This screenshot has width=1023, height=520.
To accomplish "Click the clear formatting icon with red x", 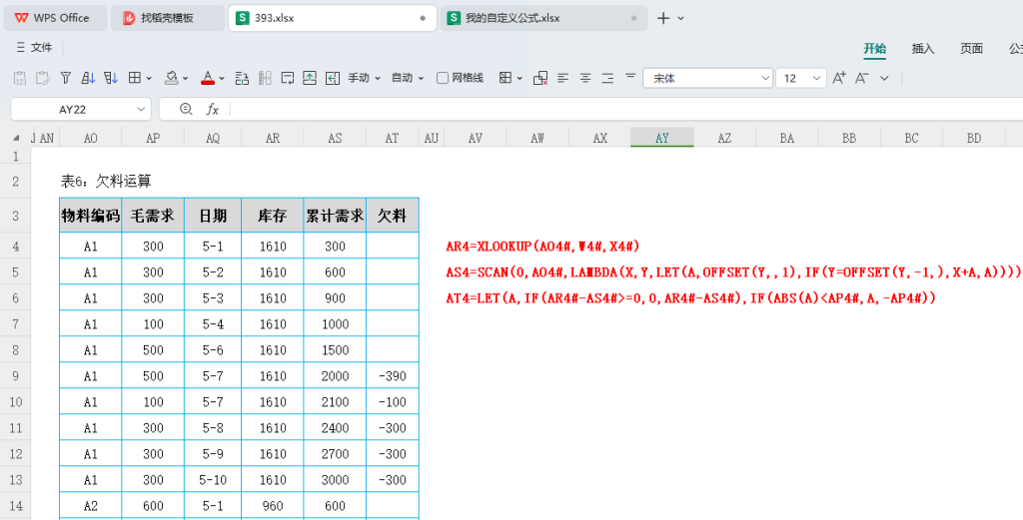I will (540, 78).
